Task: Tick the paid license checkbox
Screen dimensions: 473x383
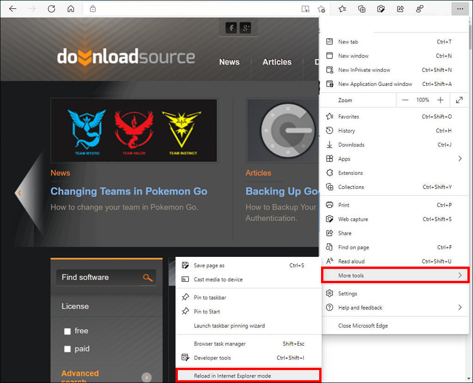Action: click(x=67, y=349)
